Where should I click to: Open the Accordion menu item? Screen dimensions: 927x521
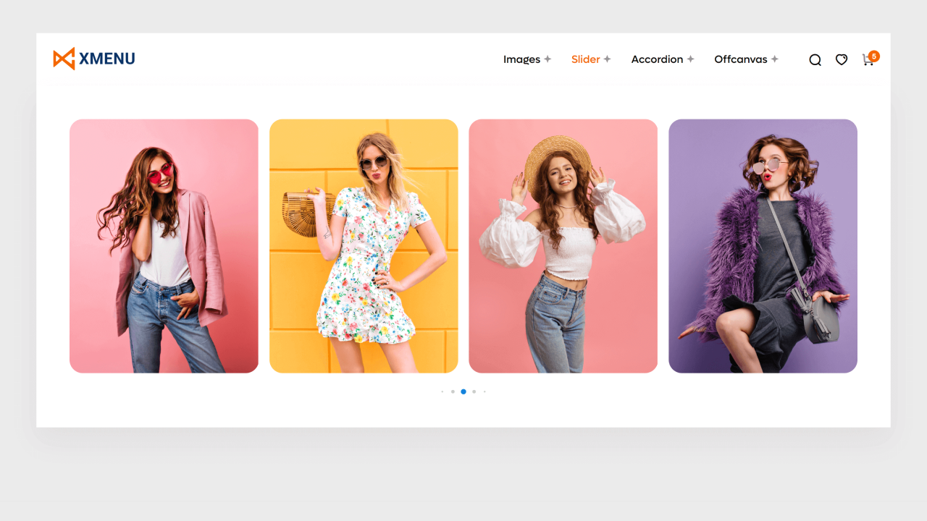pos(657,59)
